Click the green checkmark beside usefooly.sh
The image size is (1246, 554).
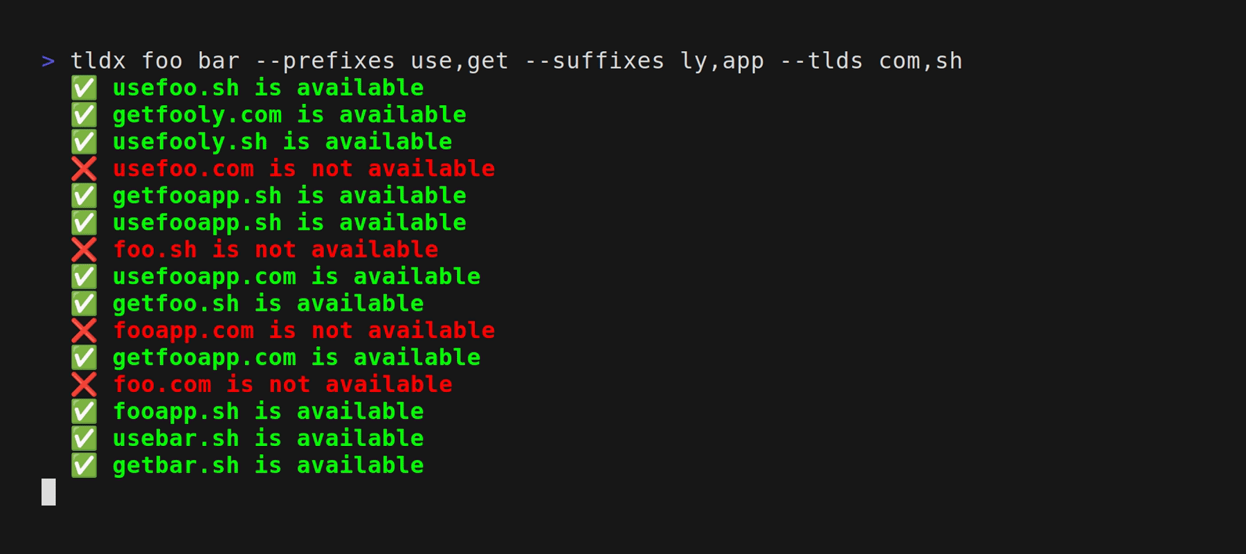pos(84,142)
